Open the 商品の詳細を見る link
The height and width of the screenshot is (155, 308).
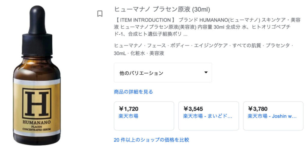[x=133, y=92]
